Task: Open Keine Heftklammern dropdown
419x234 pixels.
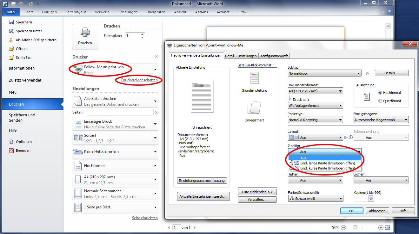Action: [115, 152]
